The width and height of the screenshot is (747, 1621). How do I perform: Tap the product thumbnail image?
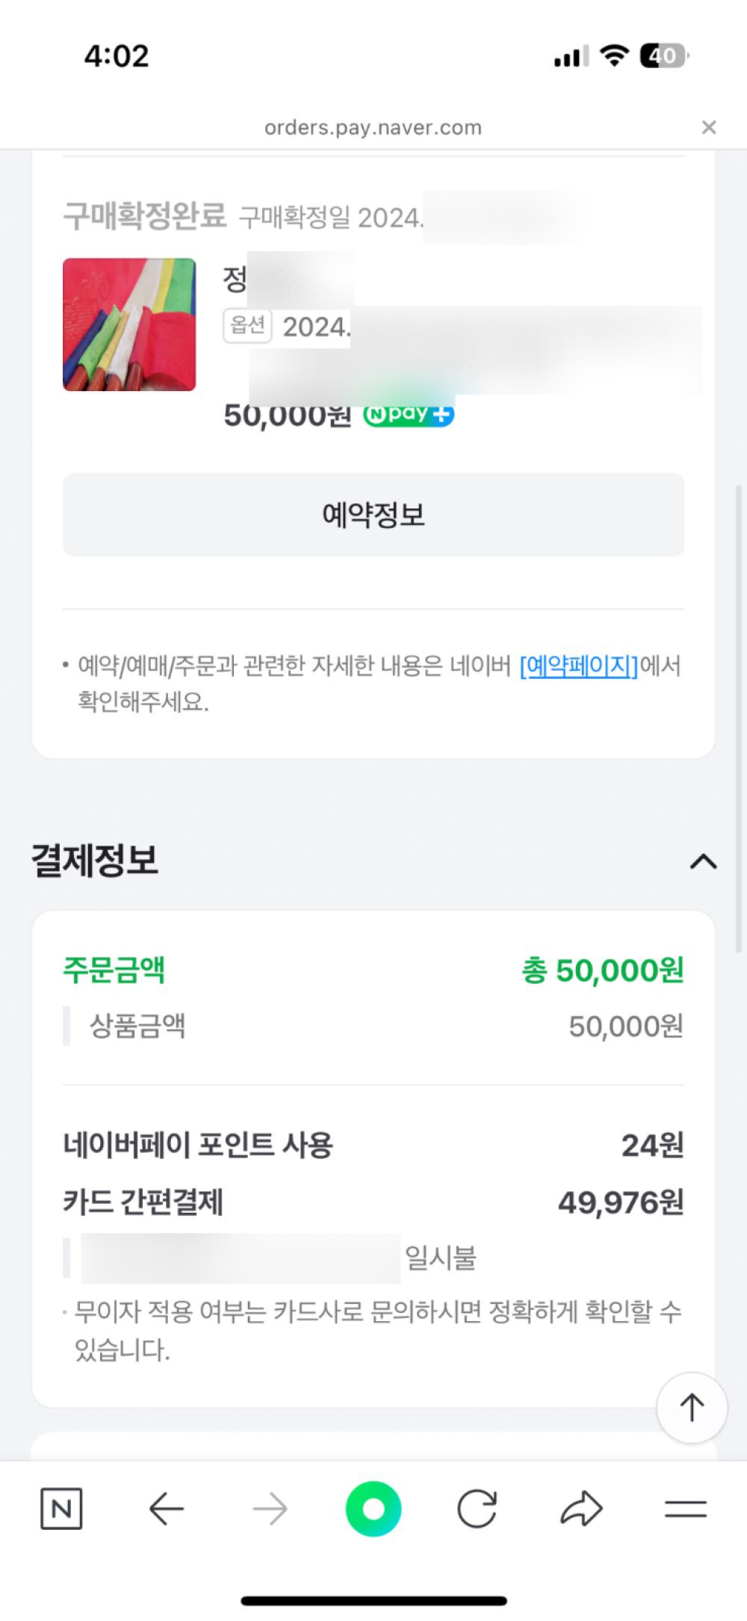(129, 324)
